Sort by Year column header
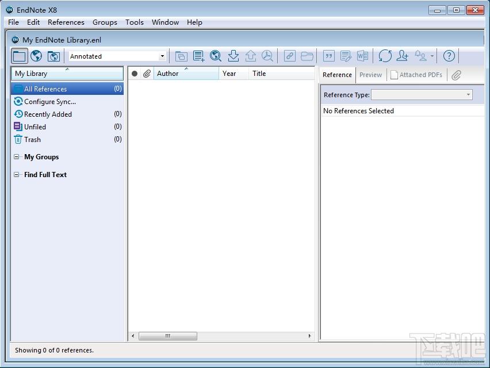This screenshot has height=368, width=490. pos(233,74)
